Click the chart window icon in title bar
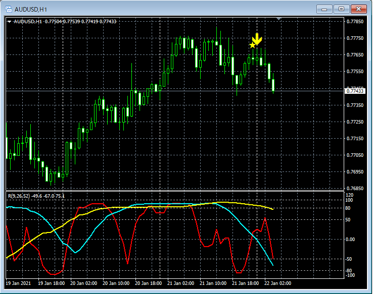Viewport: 373px width, 294px height. point(9,9)
